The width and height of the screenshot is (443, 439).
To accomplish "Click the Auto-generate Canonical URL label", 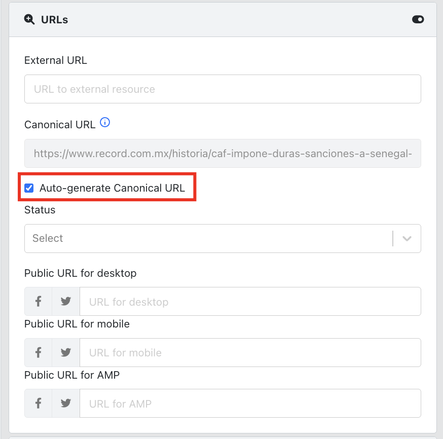I will click(x=112, y=189).
